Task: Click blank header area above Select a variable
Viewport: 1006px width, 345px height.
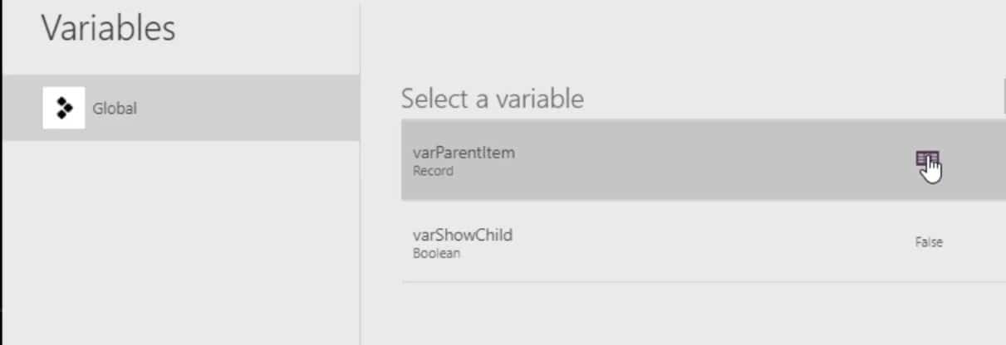Action: tap(681, 41)
